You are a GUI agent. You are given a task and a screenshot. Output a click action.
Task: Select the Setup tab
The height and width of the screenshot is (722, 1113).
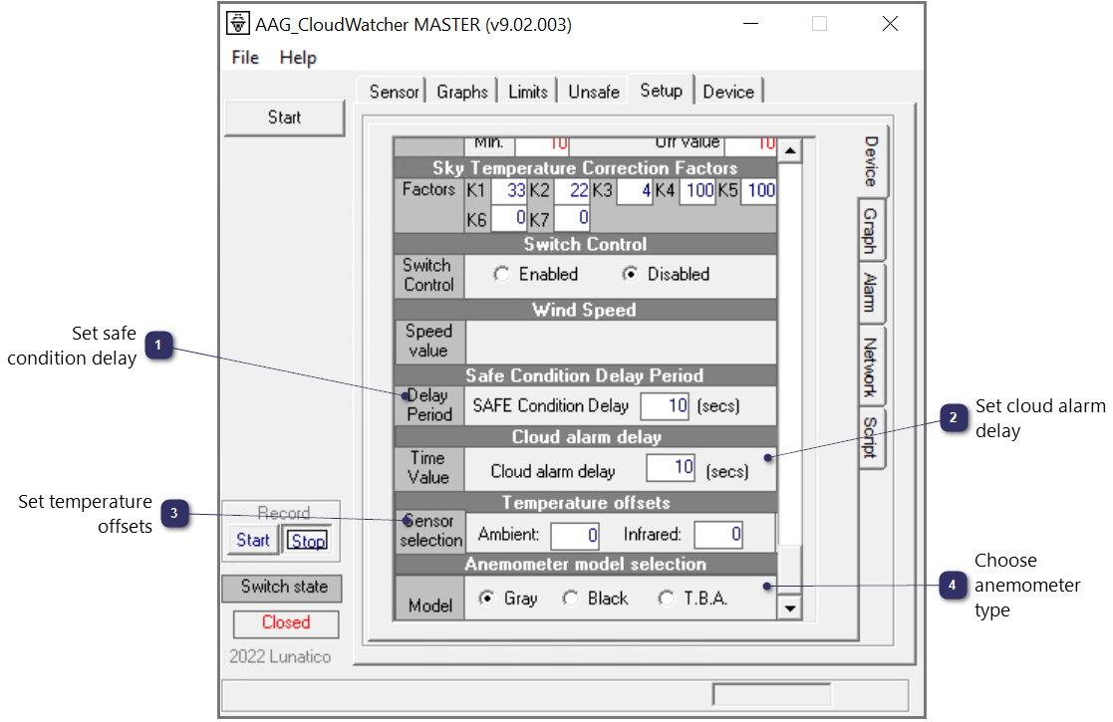(x=661, y=90)
